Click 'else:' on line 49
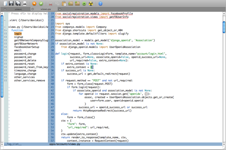226x150 pixels. (65, 114)
